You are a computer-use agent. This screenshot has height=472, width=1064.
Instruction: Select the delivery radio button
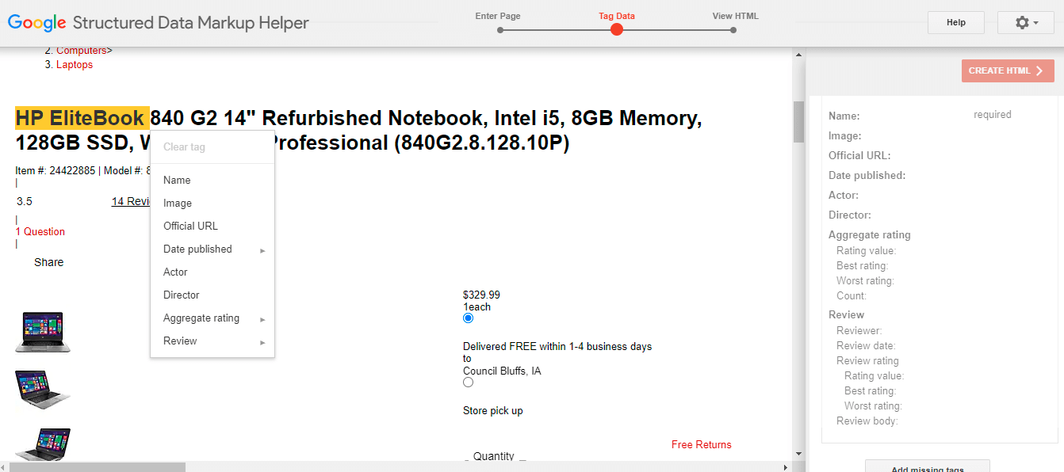click(x=468, y=318)
